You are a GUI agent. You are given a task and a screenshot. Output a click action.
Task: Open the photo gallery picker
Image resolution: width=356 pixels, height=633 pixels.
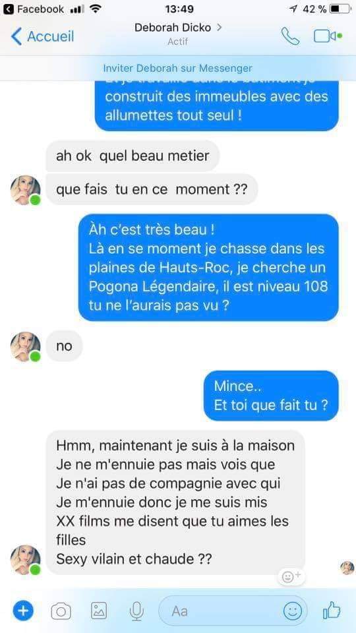99,611
